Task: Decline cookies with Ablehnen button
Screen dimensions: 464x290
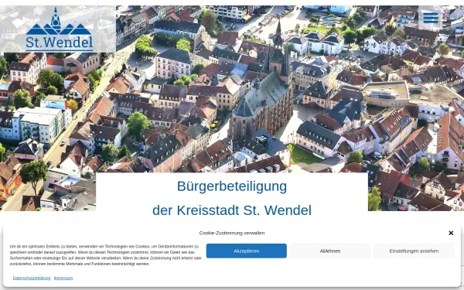Action: pos(330,251)
